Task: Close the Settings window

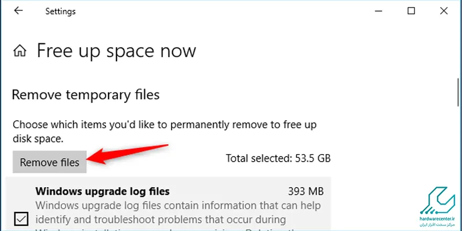Action: coord(444,11)
